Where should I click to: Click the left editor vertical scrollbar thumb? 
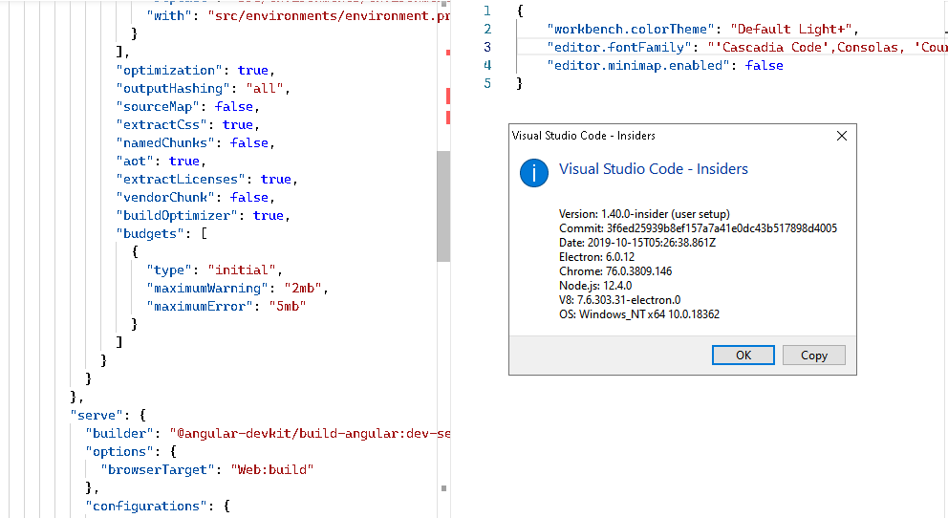(x=443, y=205)
